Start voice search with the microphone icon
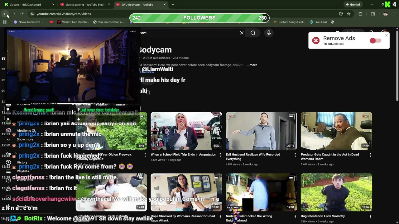 [x=269, y=33]
